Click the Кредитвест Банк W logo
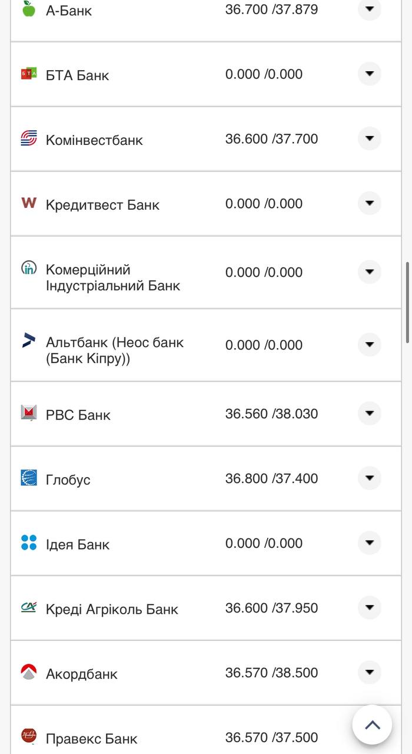Screen dimensions: 412x754 [x=29, y=203]
